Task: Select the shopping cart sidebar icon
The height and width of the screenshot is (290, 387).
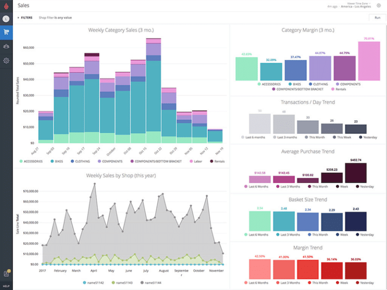Action: click(6, 32)
